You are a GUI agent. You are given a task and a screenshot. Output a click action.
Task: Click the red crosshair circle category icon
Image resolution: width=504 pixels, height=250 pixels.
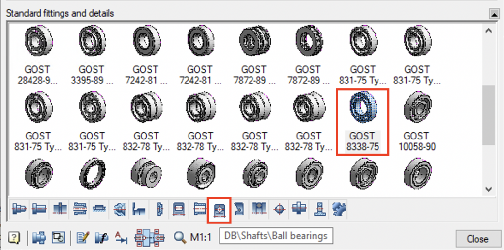click(280, 209)
